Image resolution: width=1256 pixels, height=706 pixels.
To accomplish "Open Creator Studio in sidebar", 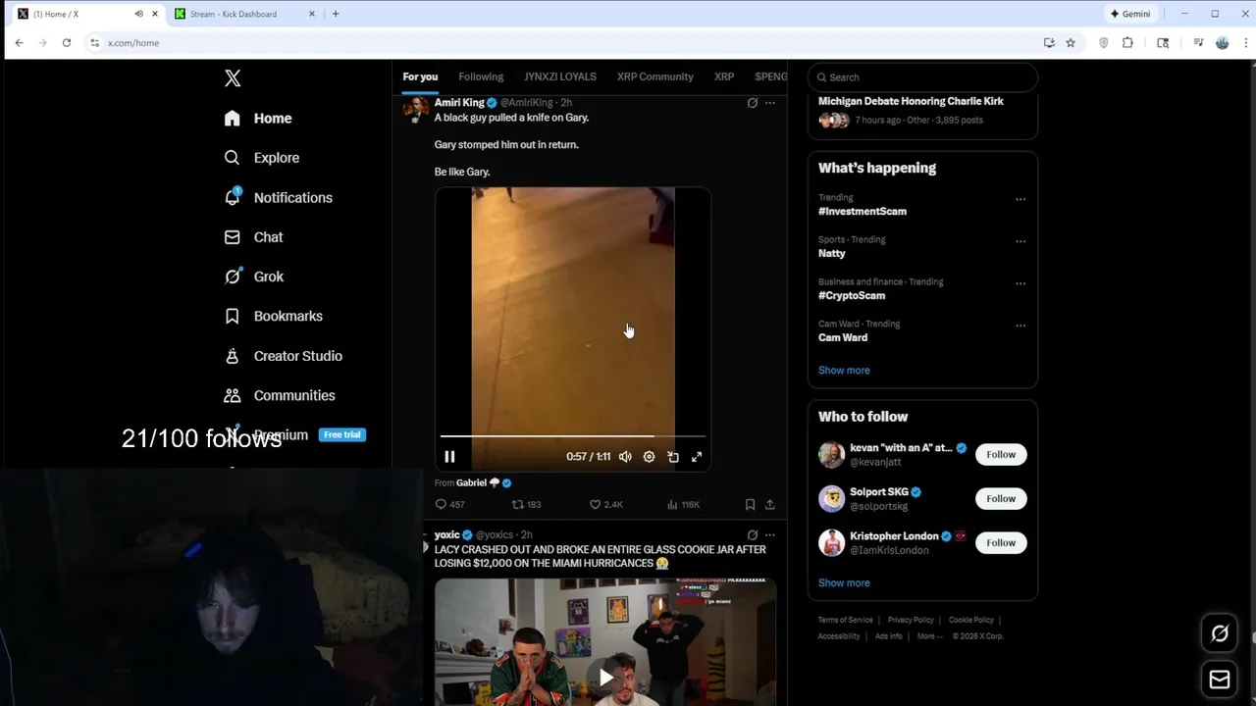I will pyautogui.click(x=283, y=356).
